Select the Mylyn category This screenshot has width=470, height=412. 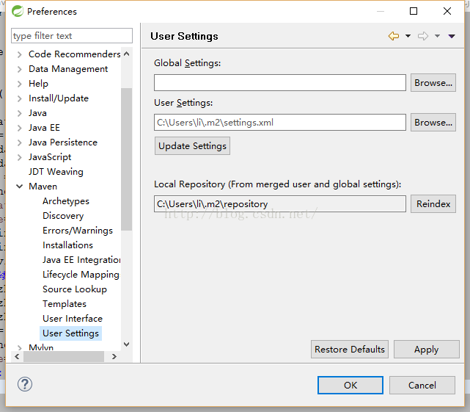(41, 347)
